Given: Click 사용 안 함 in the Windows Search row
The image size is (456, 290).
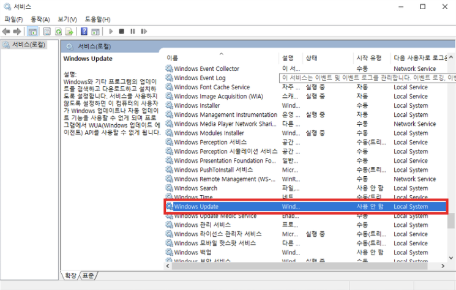Looking at the screenshot, I should pyautogui.click(x=370, y=188).
